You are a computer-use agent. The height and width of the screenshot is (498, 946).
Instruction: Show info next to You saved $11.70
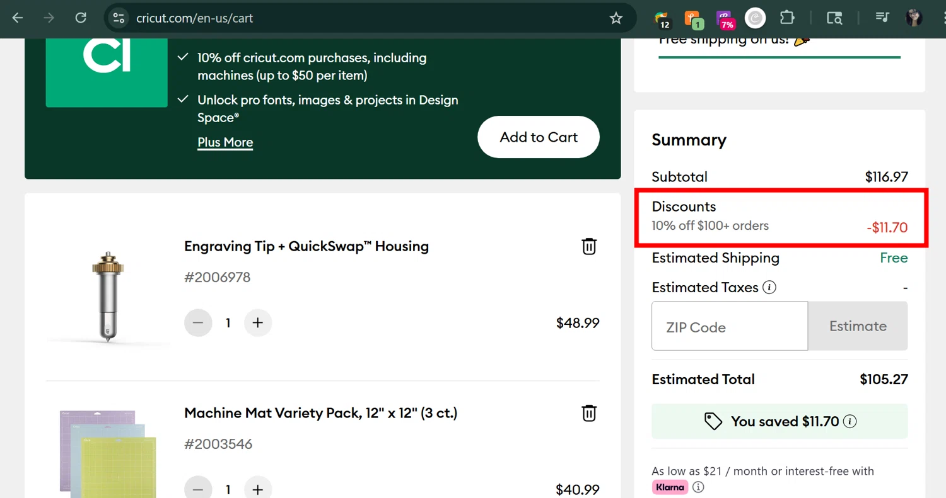(850, 421)
